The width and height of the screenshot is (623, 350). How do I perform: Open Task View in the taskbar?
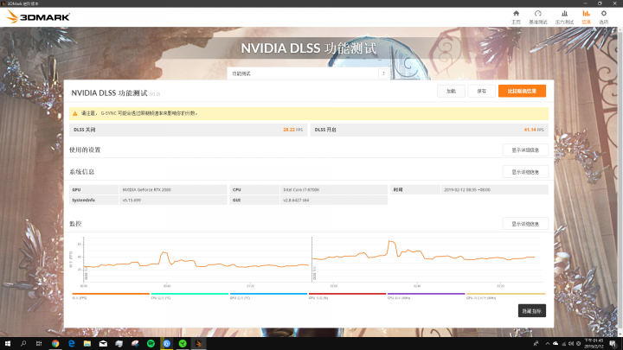[x=39, y=343]
